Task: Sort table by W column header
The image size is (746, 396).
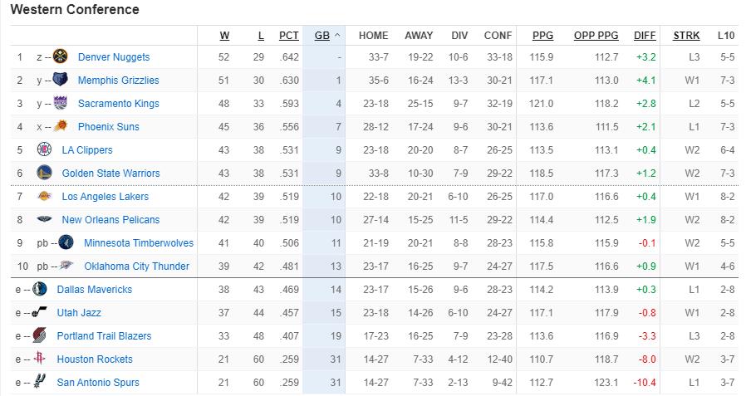Action: click(x=224, y=36)
